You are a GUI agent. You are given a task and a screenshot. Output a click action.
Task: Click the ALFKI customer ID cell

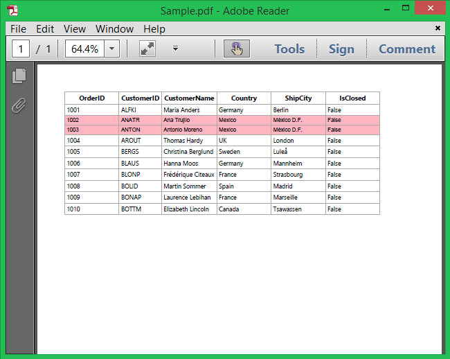coord(140,110)
